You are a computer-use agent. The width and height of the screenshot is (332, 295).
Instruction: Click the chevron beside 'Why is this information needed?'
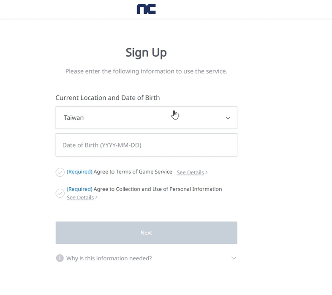pyautogui.click(x=234, y=258)
